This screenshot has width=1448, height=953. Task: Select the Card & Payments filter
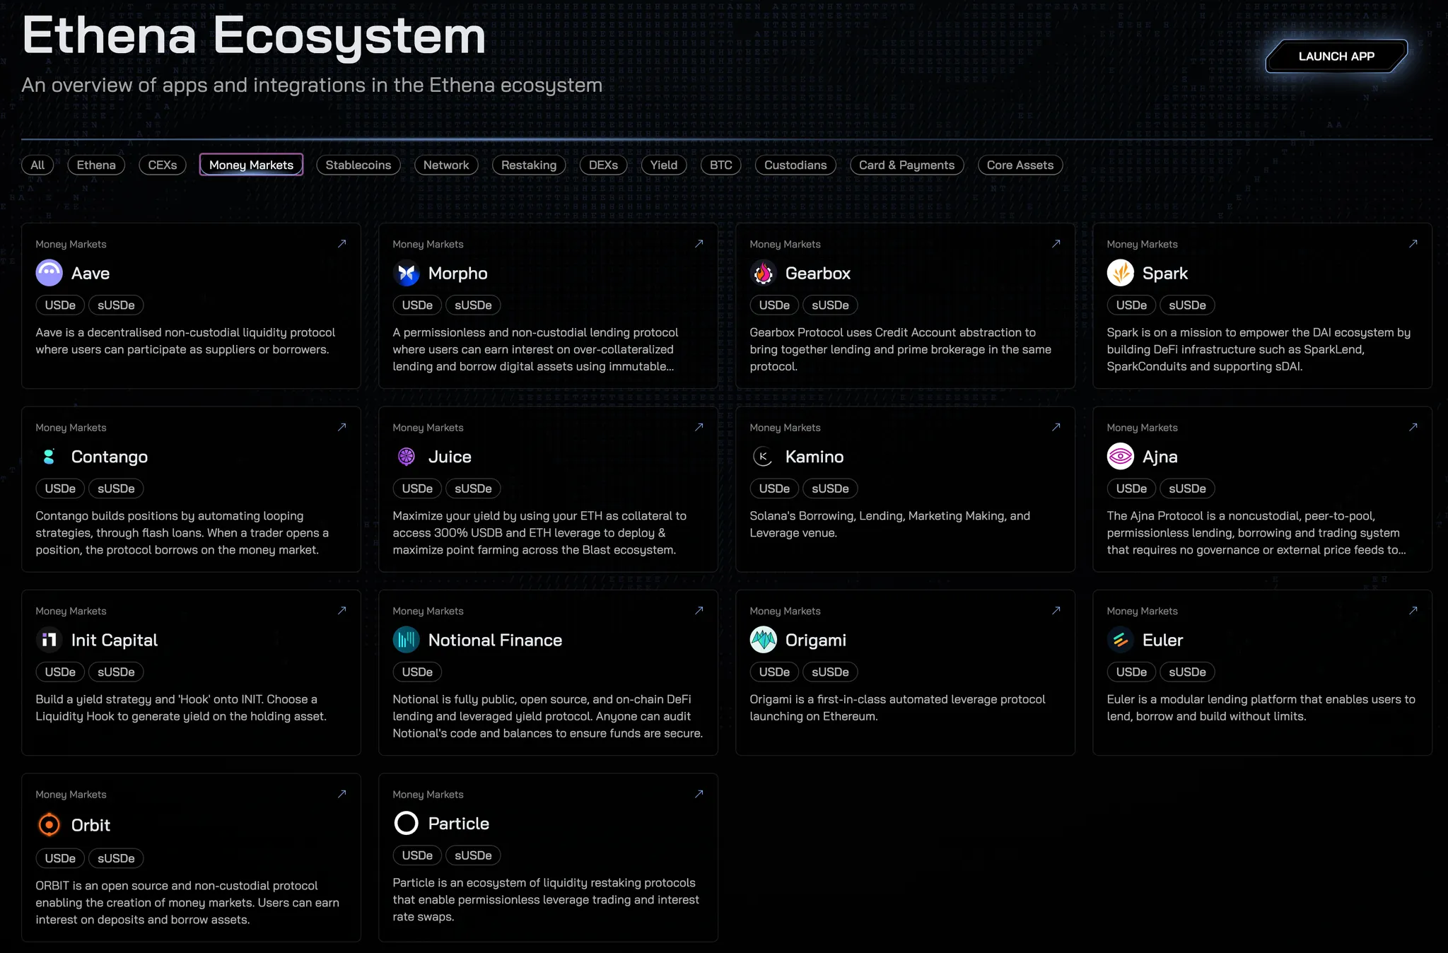pos(906,165)
